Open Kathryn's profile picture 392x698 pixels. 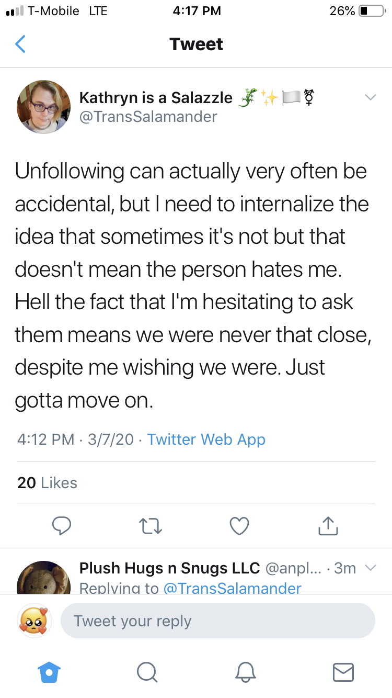[x=44, y=107]
